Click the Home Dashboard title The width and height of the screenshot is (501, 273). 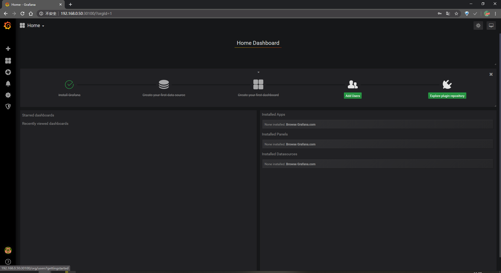point(258,43)
